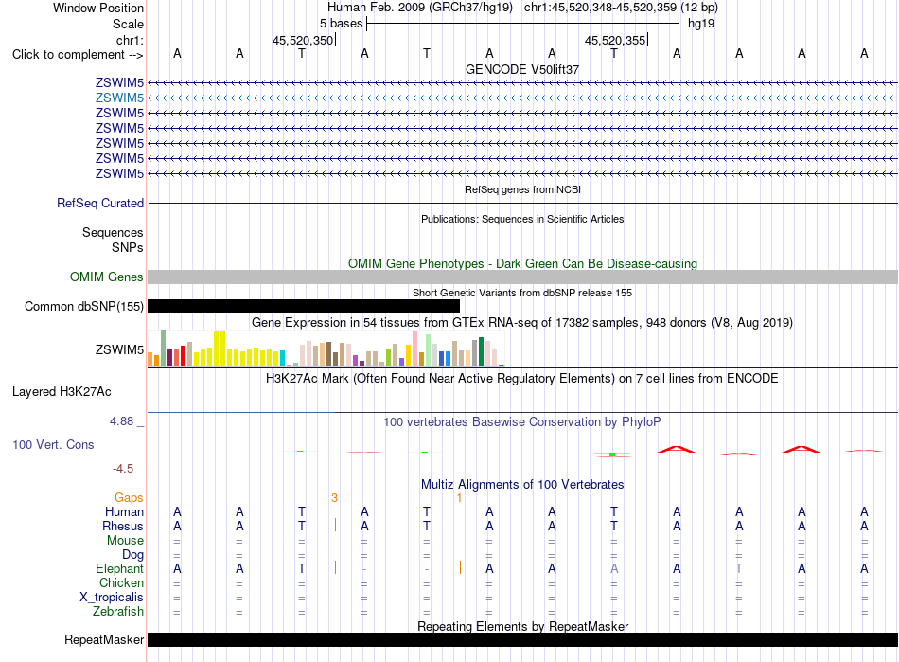The width and height of the screenshot is (899, 662).
Task: Click the -4.5 PhyloP lower limit value
Action: tap(123, 469)
